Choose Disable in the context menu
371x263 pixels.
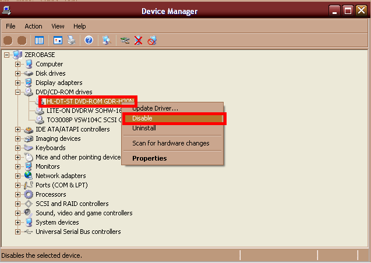coord(174,118)
